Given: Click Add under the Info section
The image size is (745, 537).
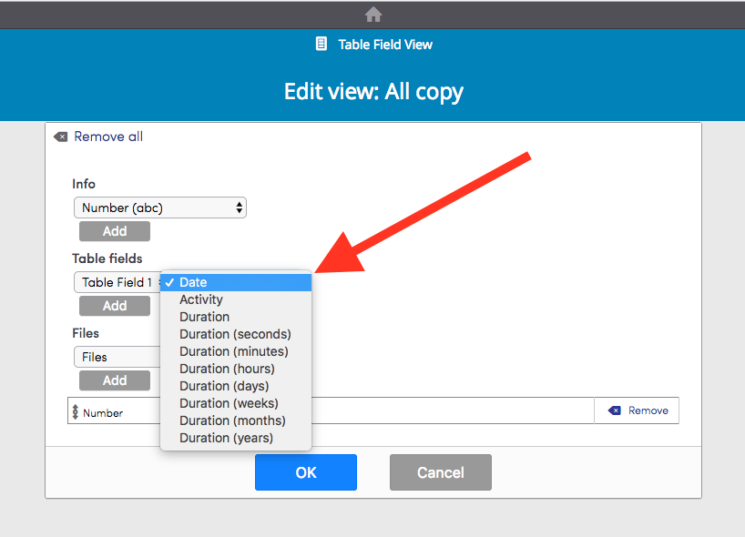Looking at the screenshot, I should pos(114,231).
